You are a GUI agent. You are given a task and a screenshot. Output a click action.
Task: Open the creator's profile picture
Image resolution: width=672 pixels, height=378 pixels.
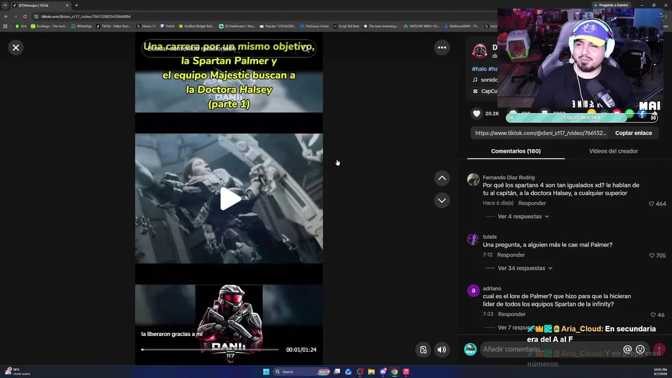(479, 51)
